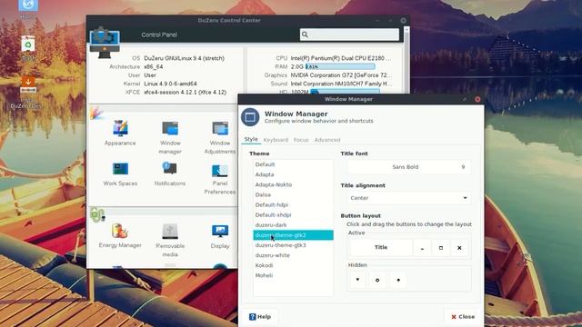Open the Appearance settings icon
Viewport: 582px width, 327px height.
click(x=120, y=133)
